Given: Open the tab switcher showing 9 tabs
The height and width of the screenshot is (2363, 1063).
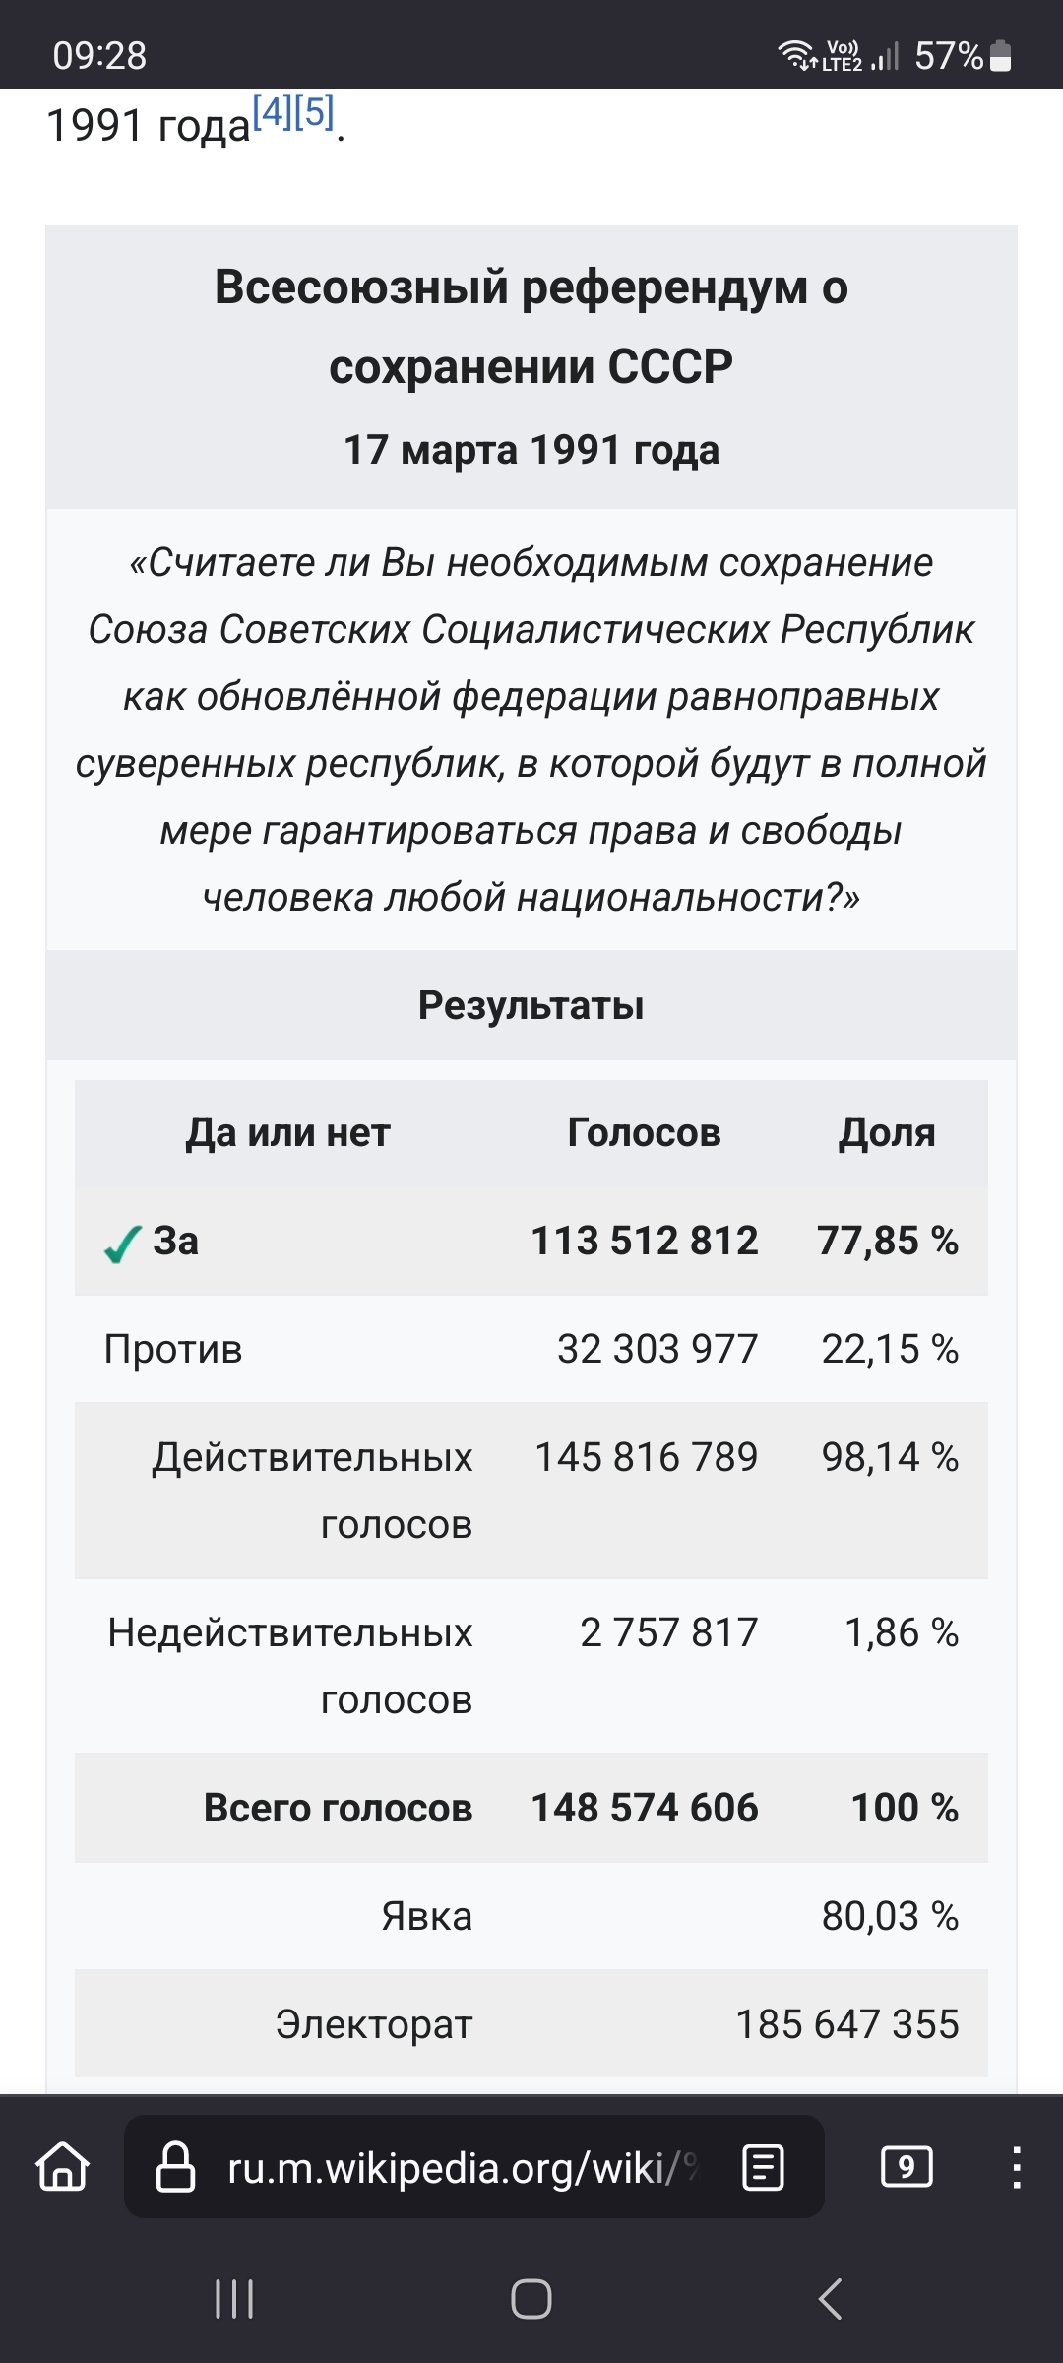Looking at the screenshot, I should [907, 2167].
